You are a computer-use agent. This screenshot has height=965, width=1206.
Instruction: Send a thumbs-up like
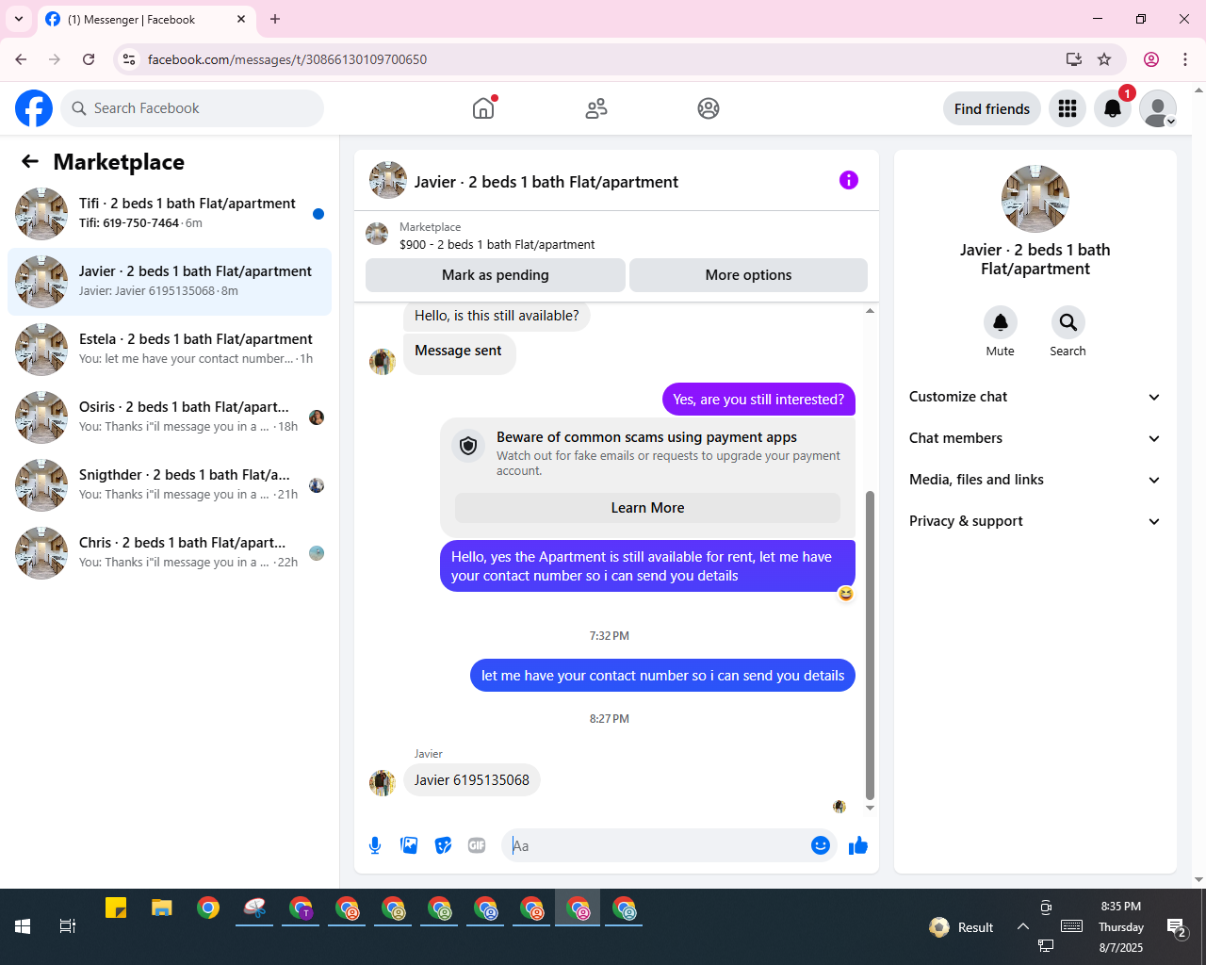point(858,845)
